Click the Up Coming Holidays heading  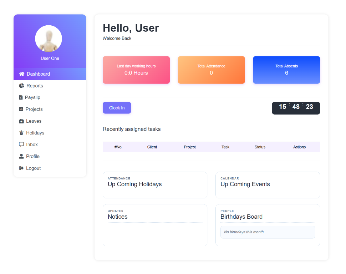pyautogui.click(x=134, y=184)
